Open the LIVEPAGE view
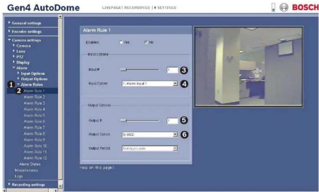The height and width of the screenshot is (192, 319). pyautogui.click(x=111, y=7)
